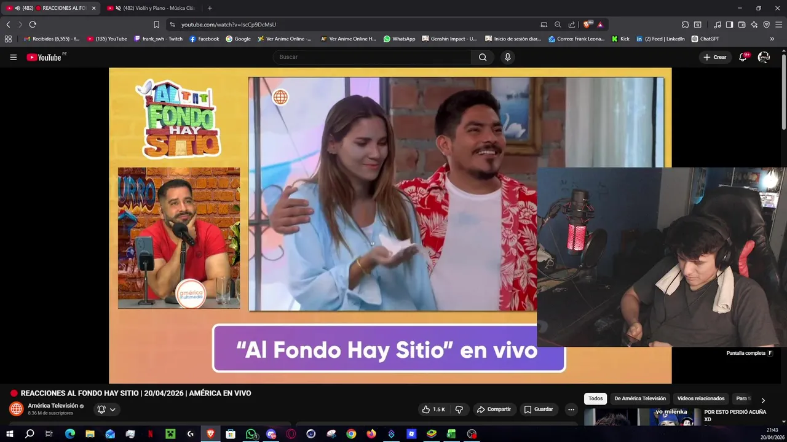
Task: Open the WhatsApp bookmark
Action: [399, 39]
